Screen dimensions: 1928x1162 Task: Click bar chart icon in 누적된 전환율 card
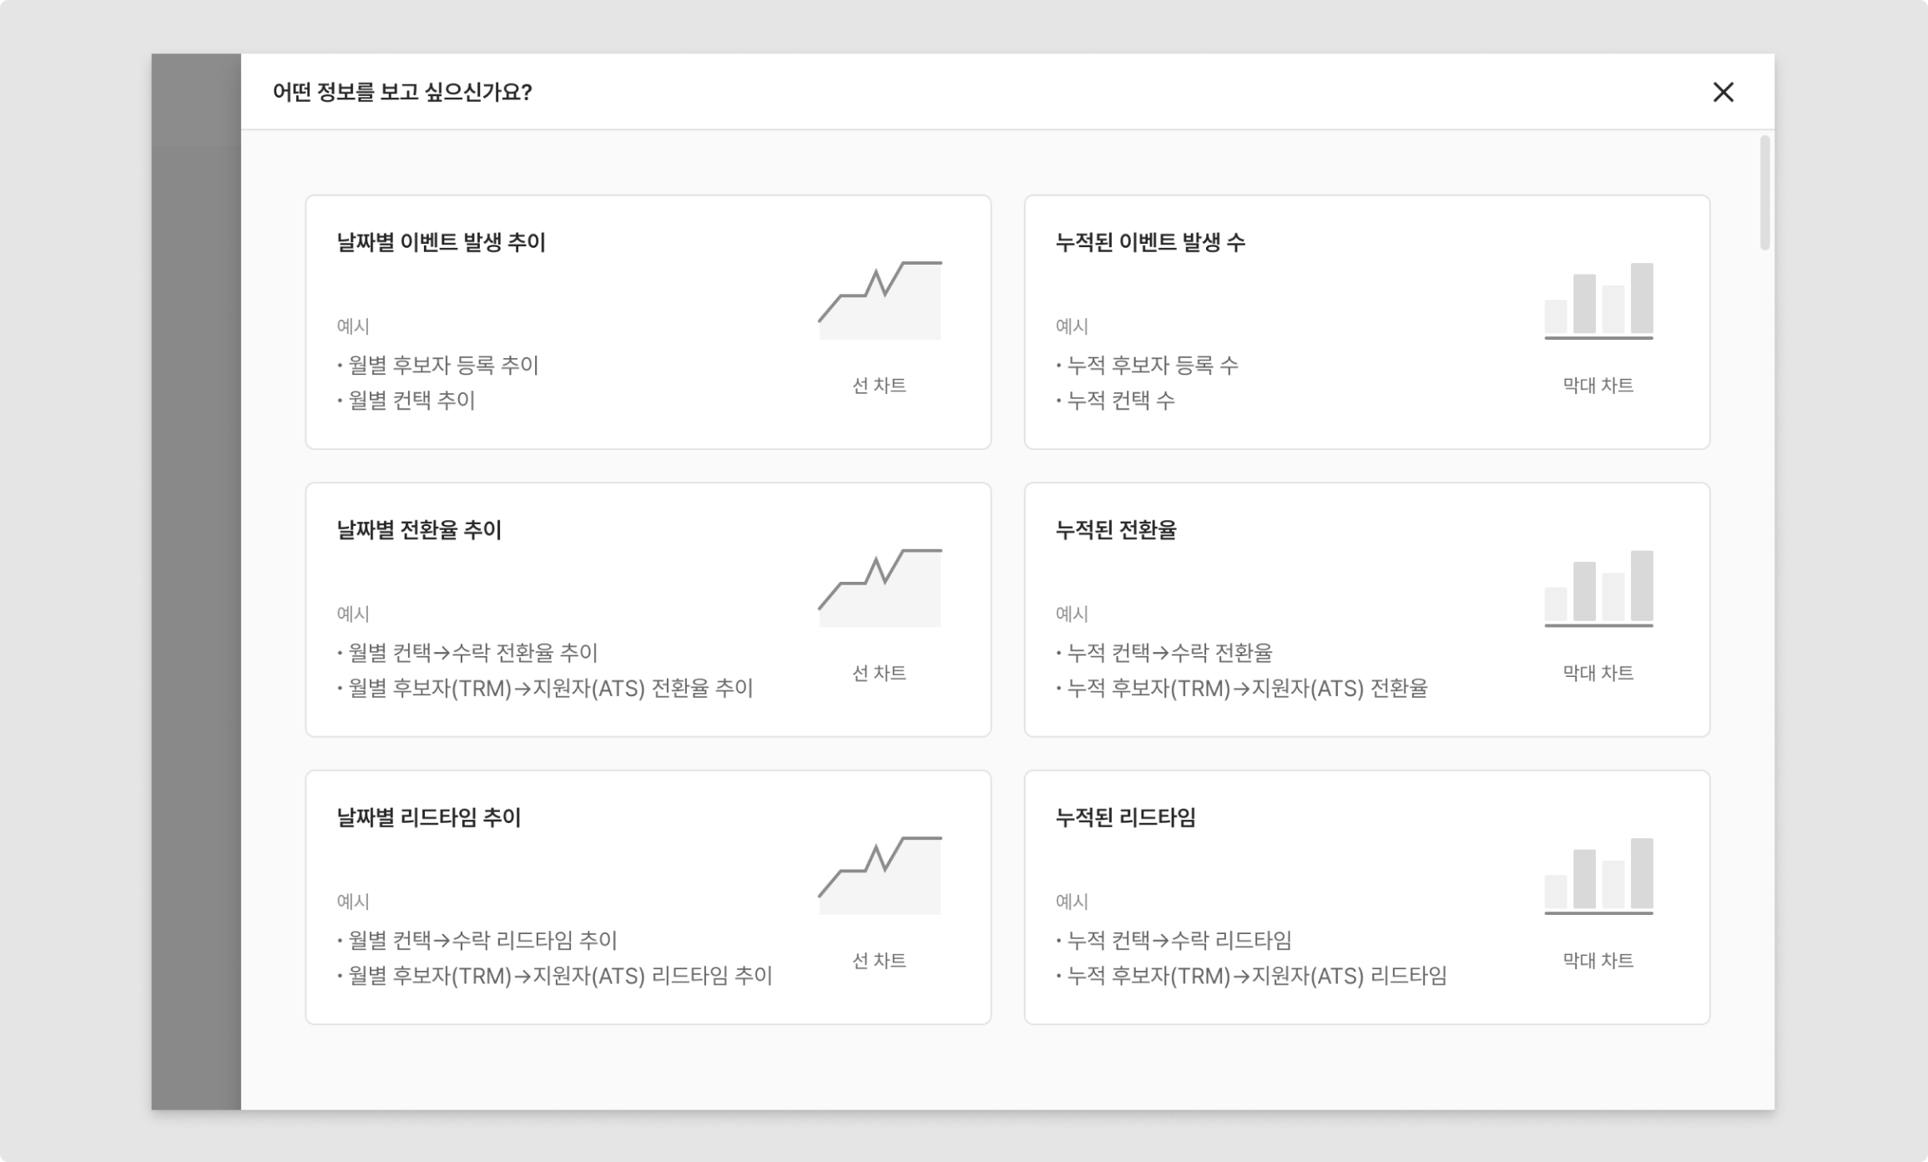point(1598,588)
